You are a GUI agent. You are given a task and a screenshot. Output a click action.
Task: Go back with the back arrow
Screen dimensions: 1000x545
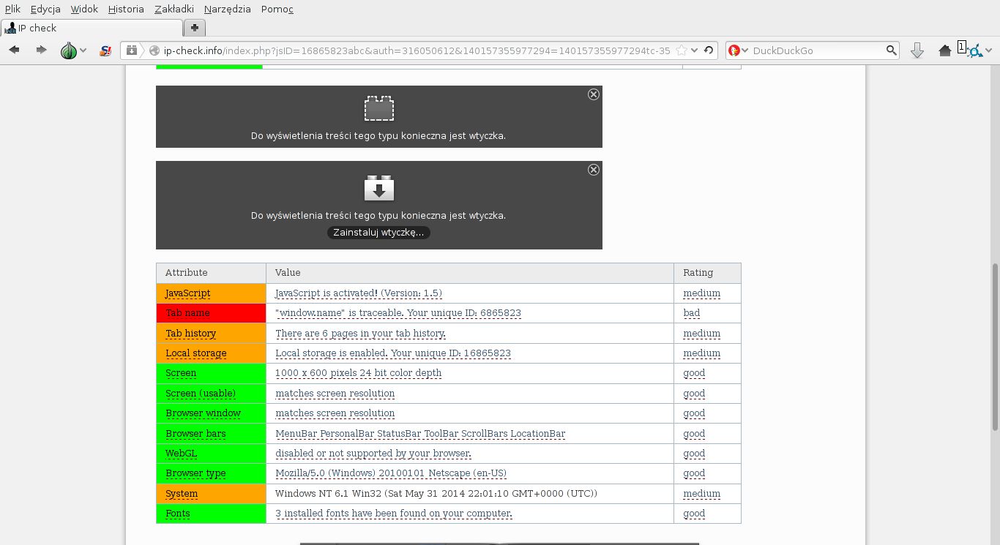click(x=14, y=50)
